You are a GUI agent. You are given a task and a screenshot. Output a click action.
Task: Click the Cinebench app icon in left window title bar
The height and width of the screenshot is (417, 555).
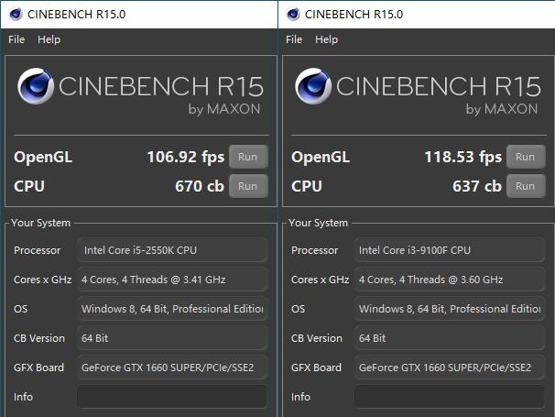coord(16,14)
